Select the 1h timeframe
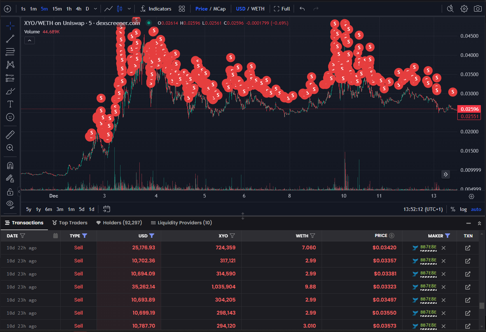This screenshot has height=332, width=486. coord(69,8)
